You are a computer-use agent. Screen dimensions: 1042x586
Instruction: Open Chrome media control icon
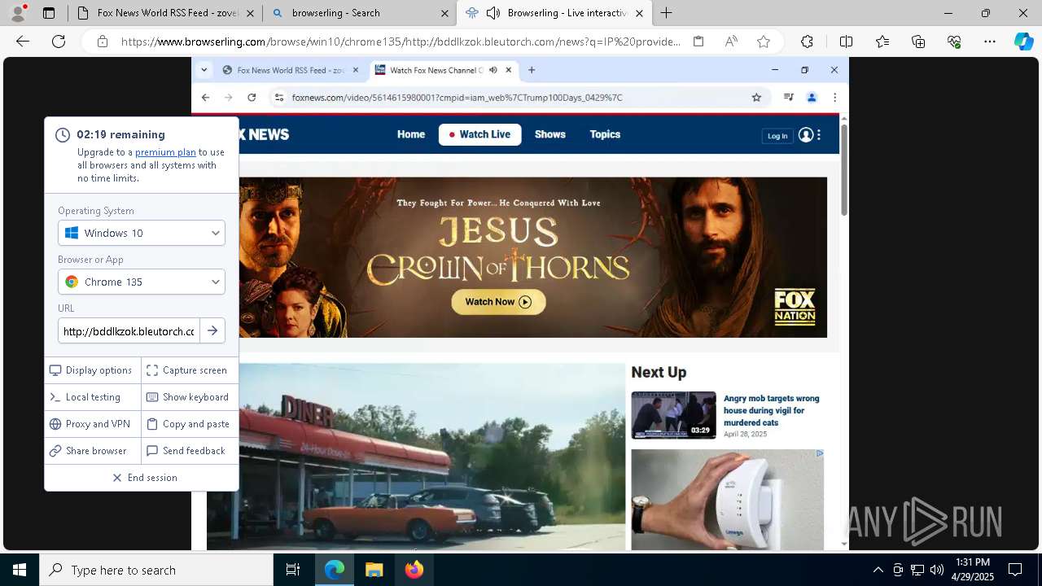pos(788,98)
